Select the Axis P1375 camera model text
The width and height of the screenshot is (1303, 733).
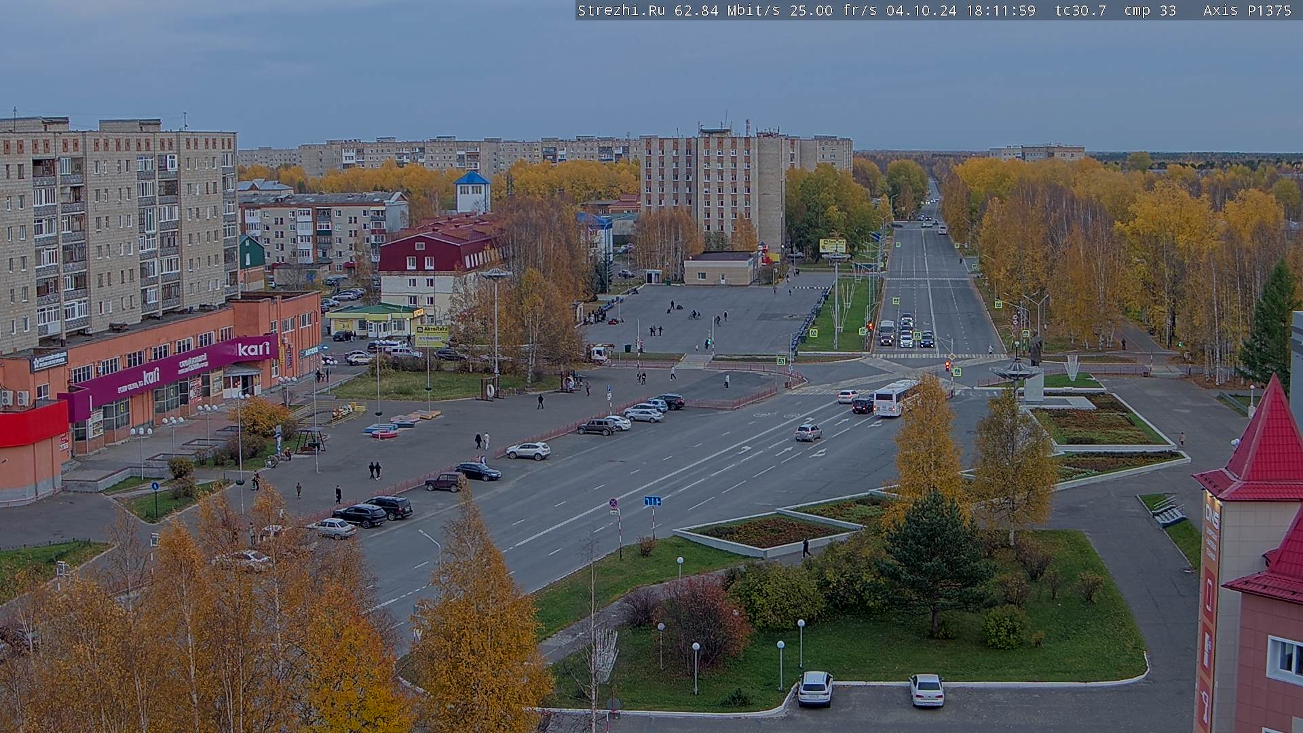click(x=1247, y=10)
